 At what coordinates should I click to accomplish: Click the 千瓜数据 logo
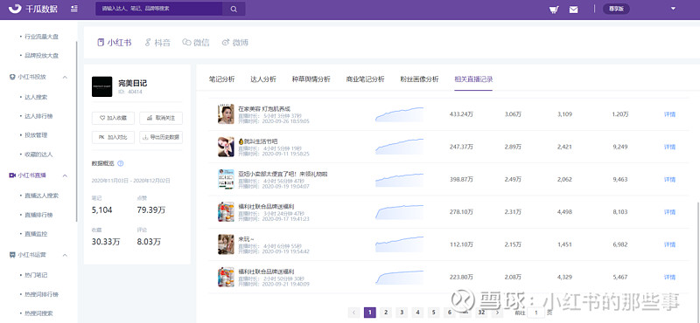coord(32,9)
